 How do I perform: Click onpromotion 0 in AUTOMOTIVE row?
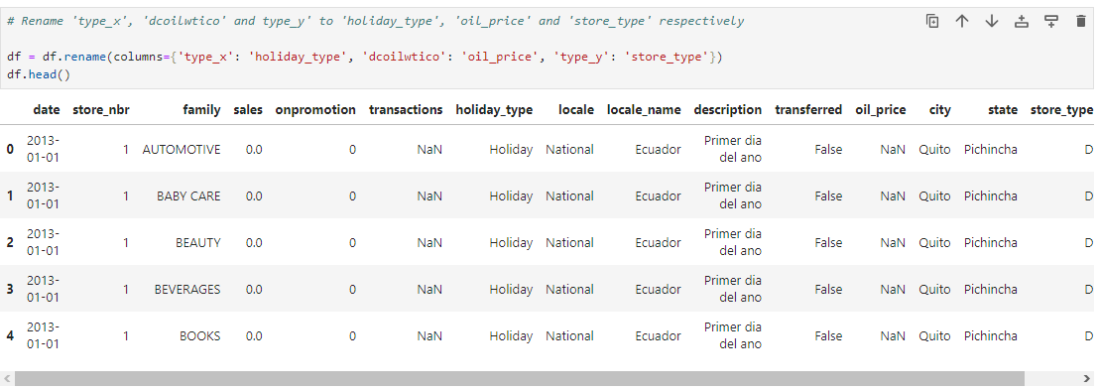(352, 149)
